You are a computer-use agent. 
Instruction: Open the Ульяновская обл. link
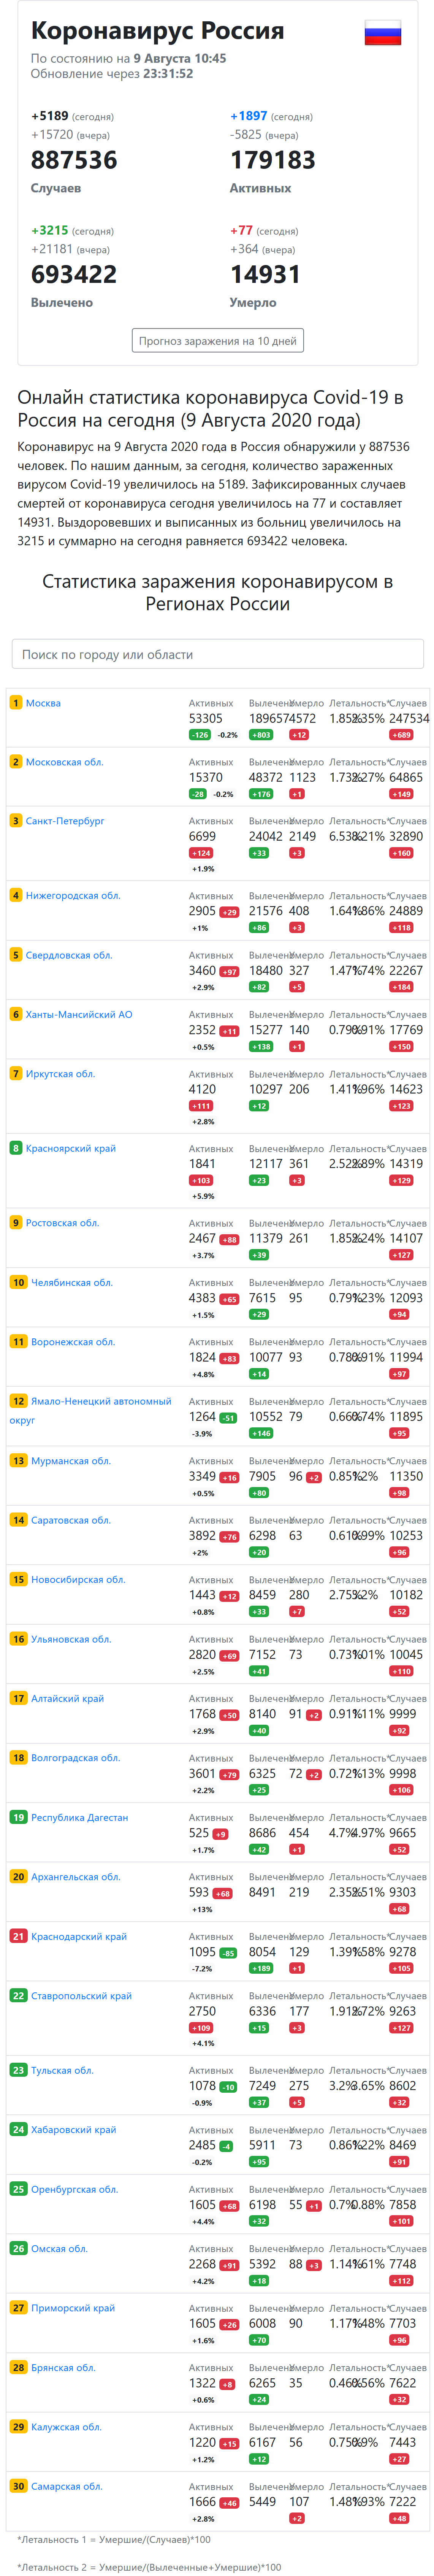71,1639
